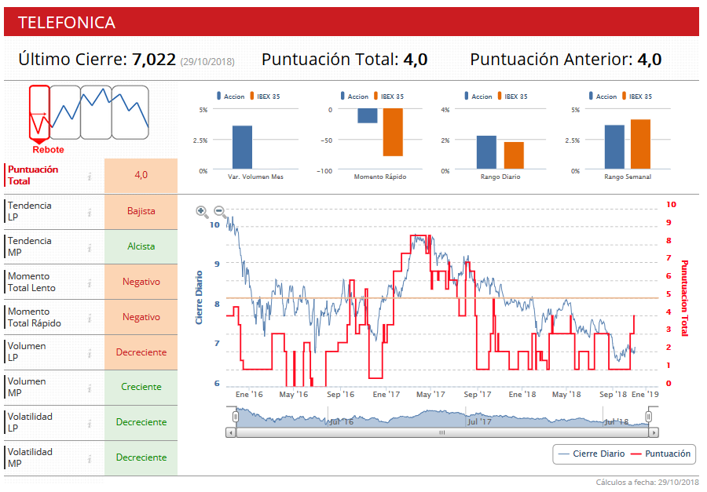707x492 pixels.
Task: Click blue Accion bar in Momento Rápido chart
Action: click(368, 116)
